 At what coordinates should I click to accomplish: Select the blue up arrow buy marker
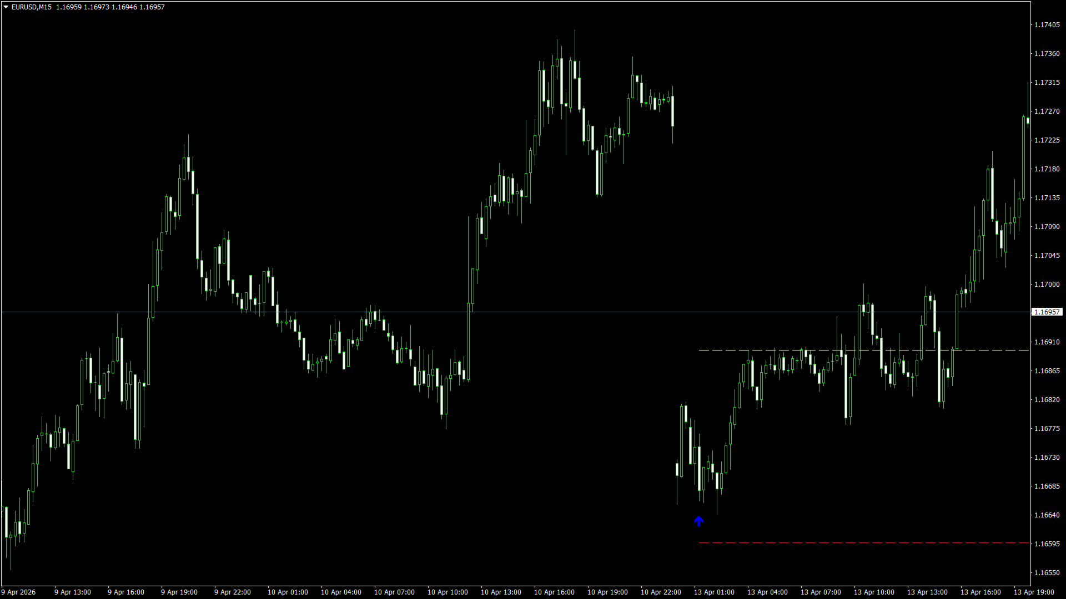tap(698, 521)
